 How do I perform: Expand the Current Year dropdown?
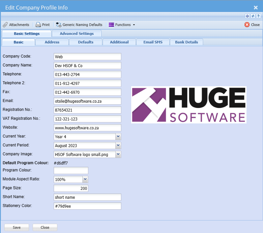point(118,137)
